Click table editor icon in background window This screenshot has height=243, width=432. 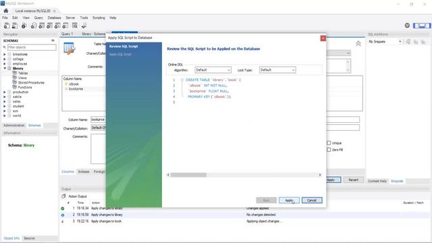point(69,49)
